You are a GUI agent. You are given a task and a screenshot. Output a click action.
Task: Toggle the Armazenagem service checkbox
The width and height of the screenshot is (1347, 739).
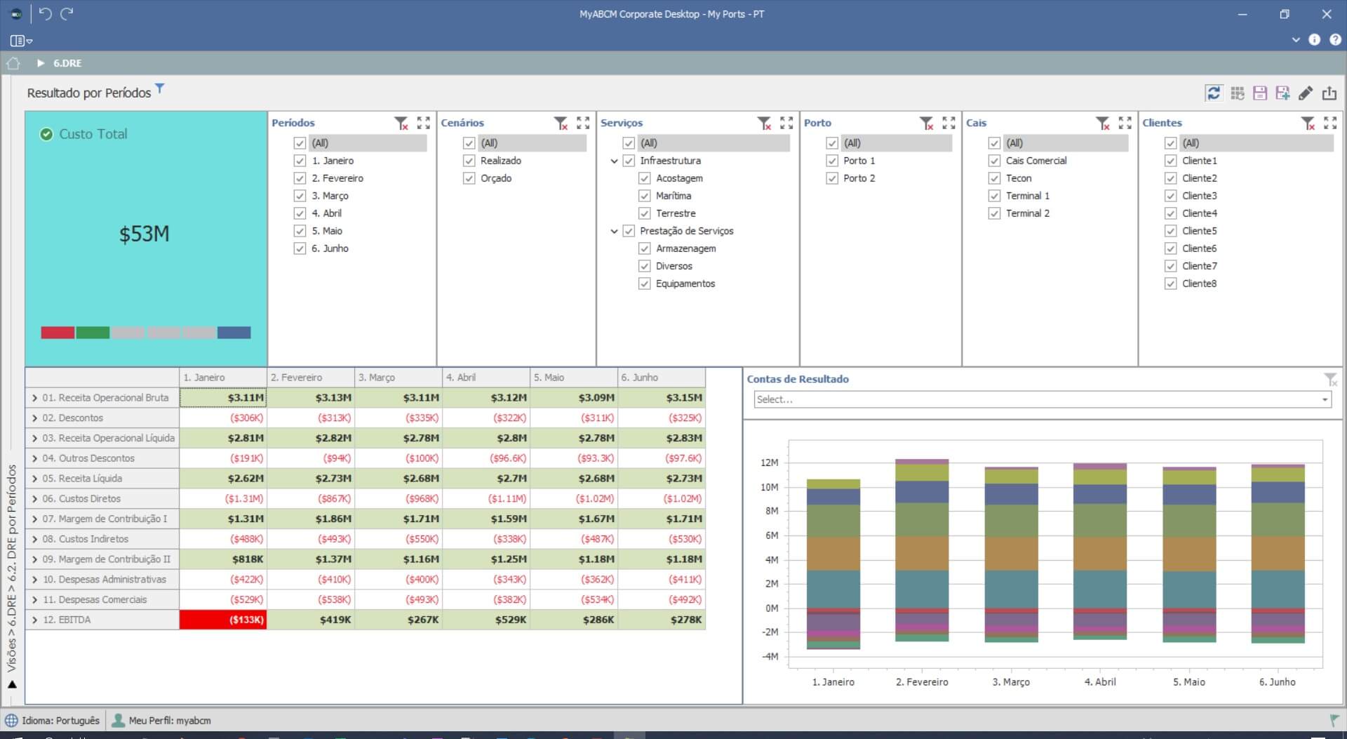(645, 248)
